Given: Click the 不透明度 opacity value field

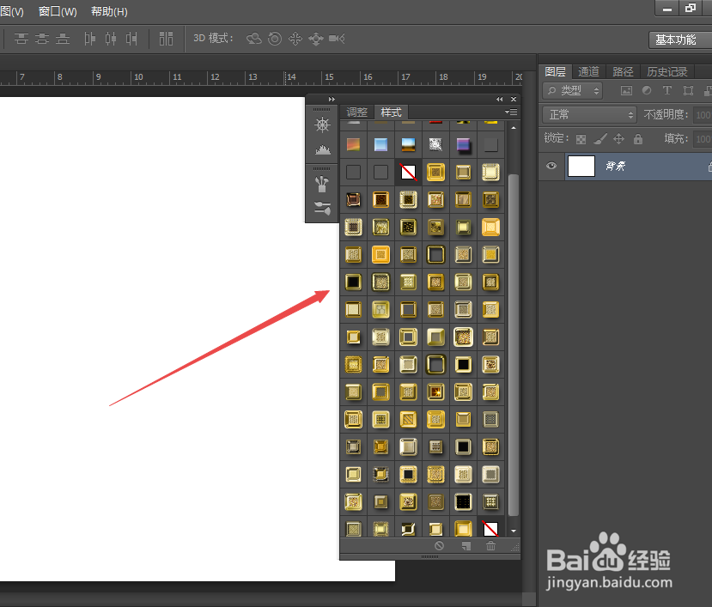Looking at the screenshot, I should 703,115.
